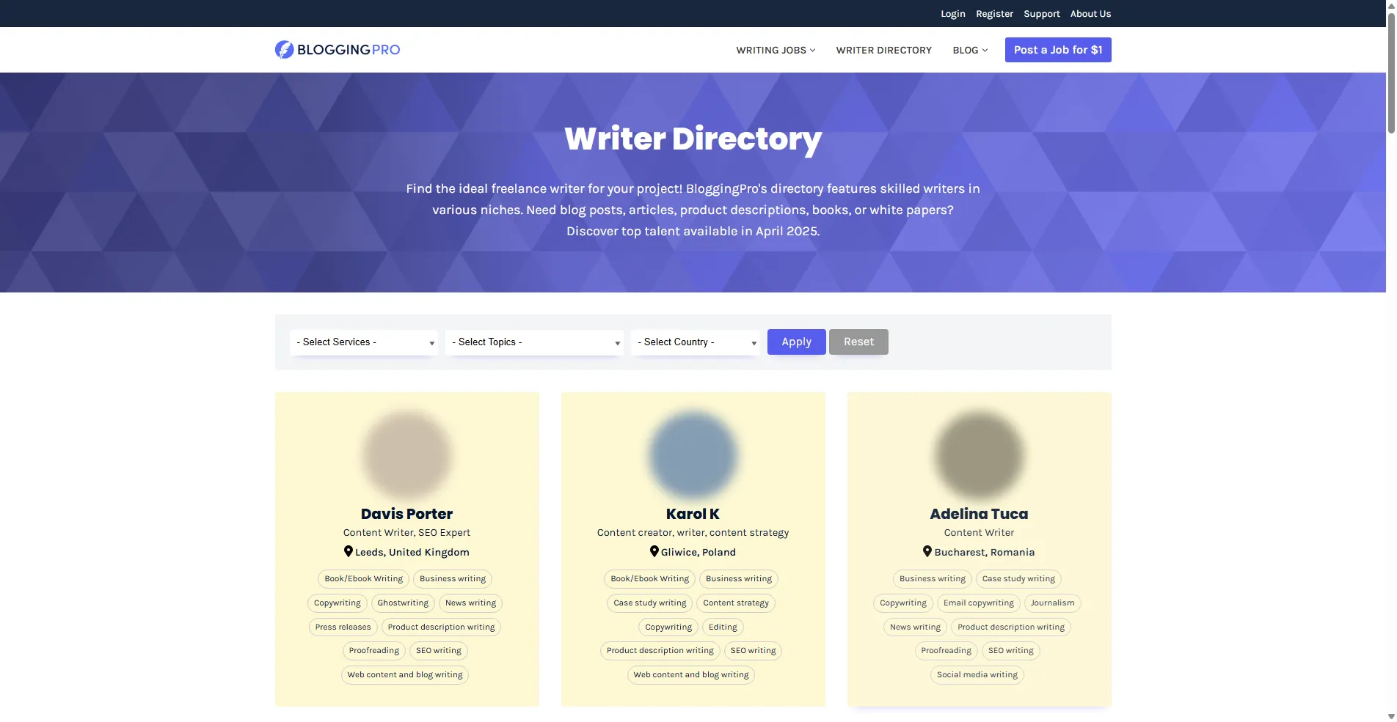1397x722 pixels.
Task: Open the Davis Porter name link
Action: coord(407,514)
